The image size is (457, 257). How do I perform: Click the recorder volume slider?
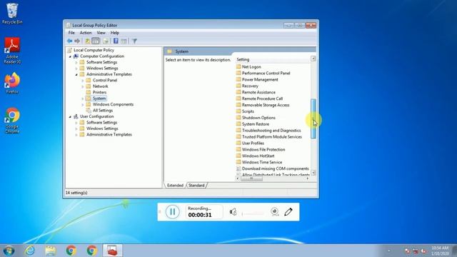tap(253, 213)
